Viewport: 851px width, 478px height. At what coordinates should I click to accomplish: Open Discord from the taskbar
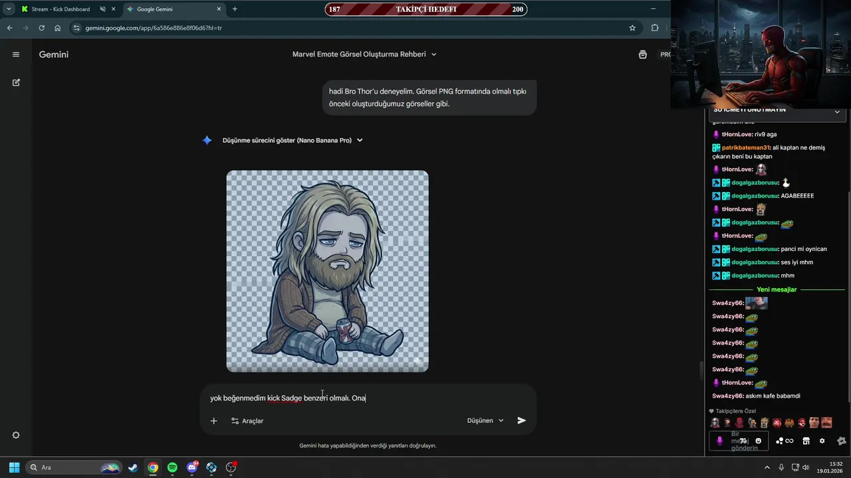click(x=192, y=467)
